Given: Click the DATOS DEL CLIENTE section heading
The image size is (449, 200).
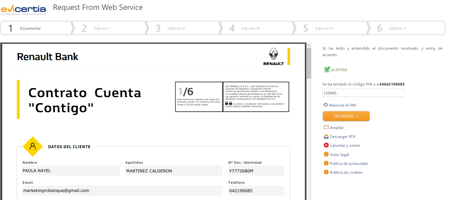Looking at the screenshot, I should point(69,146).
